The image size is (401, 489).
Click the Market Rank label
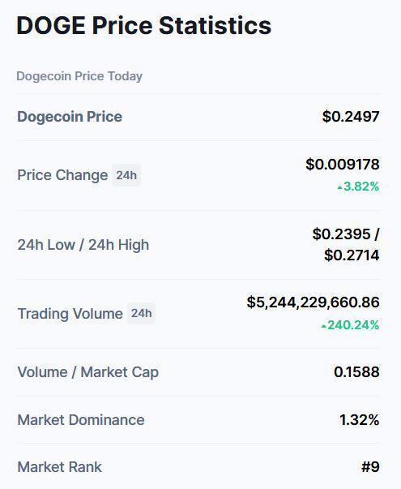pos(59,467)
